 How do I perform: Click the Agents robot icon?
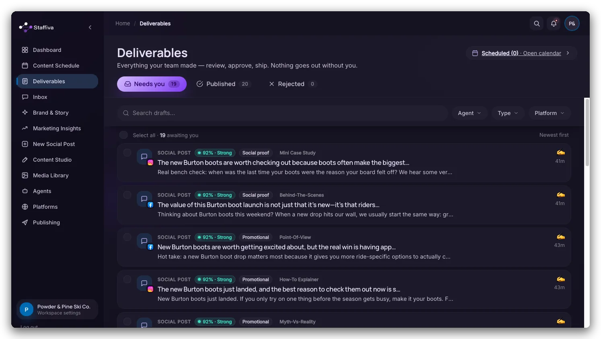point(25,191)
